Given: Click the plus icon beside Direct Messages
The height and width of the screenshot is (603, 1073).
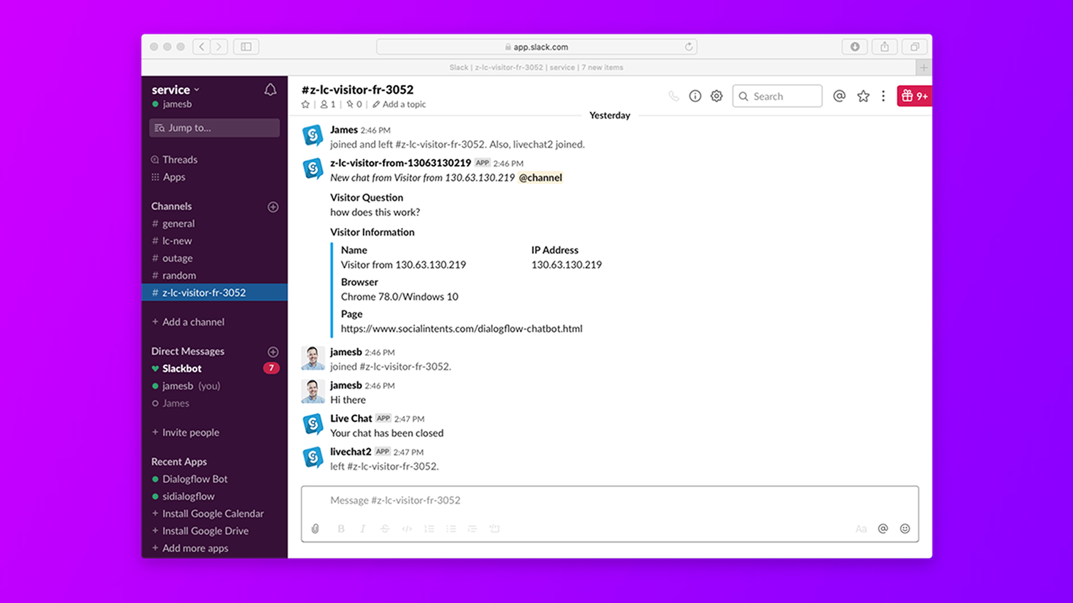Looking at the screenshot, I should click(x=273, y=352).
